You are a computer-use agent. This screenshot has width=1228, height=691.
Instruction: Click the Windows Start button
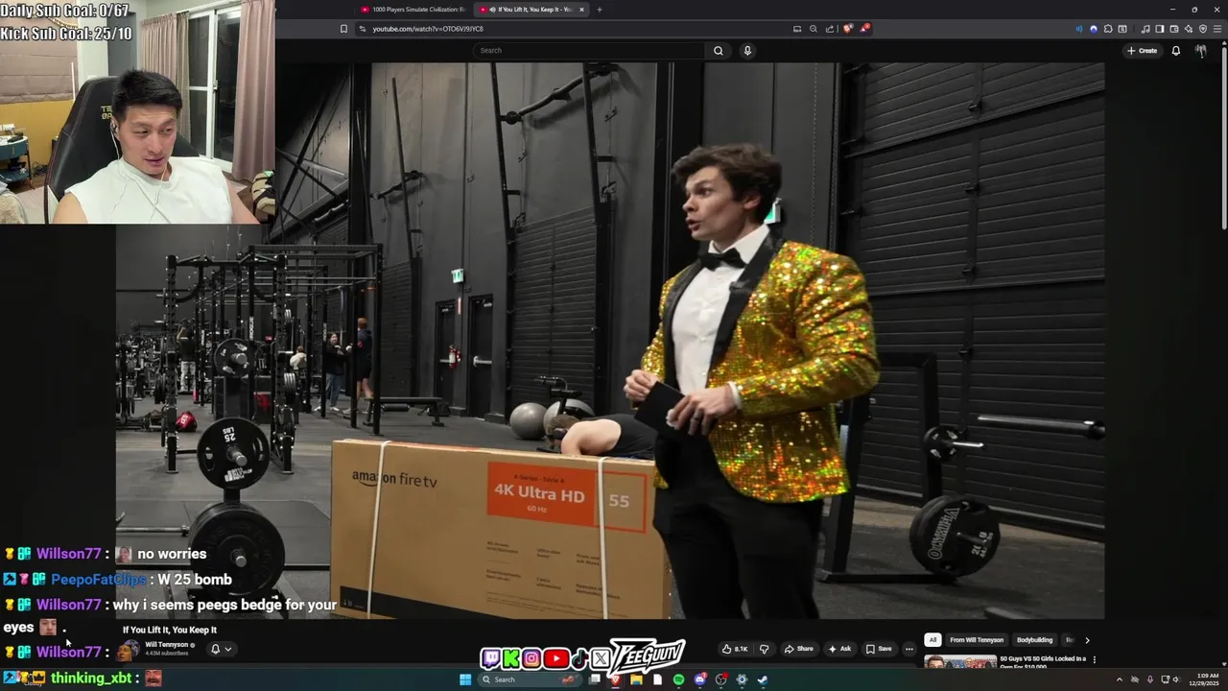click(x=465, y=679)
